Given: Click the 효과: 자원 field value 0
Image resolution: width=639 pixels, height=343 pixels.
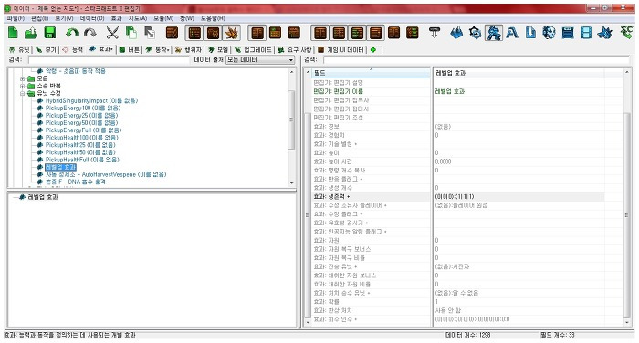Looking at the screenshot, I should 437,240.
